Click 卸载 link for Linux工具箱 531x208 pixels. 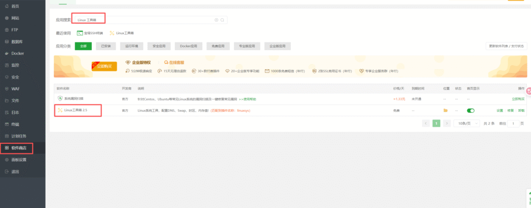521,110
